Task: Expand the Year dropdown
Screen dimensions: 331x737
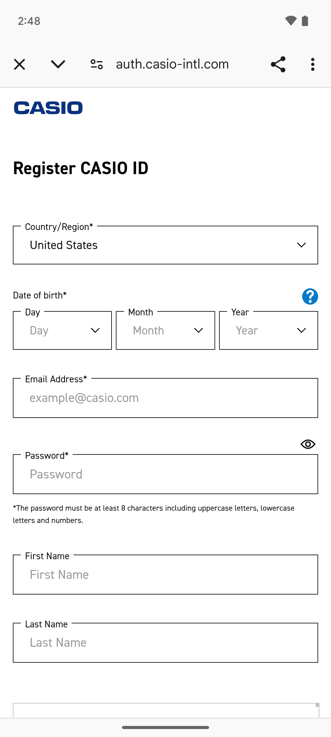Action: click(x=268, y=330)
